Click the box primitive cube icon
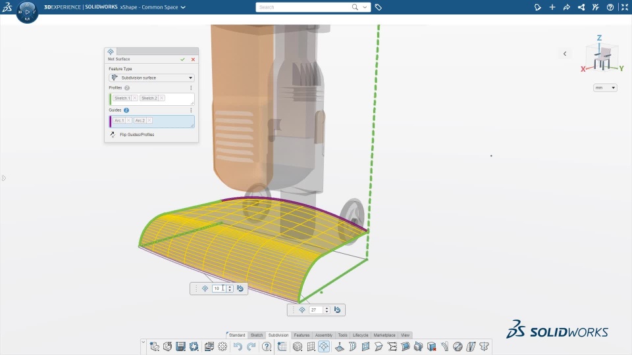Image resolution: width=632 pixels, height=355 pixels. 298,346
